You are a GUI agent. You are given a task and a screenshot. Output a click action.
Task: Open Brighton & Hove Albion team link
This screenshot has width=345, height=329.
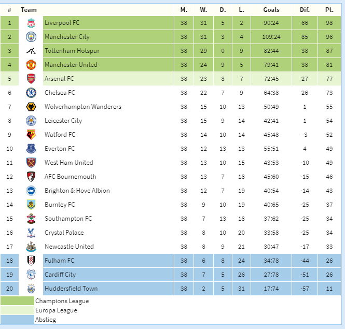[x=77, y=191]
